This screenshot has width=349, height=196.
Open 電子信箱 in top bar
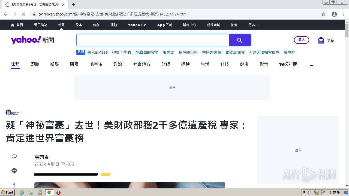pos(41,25)
